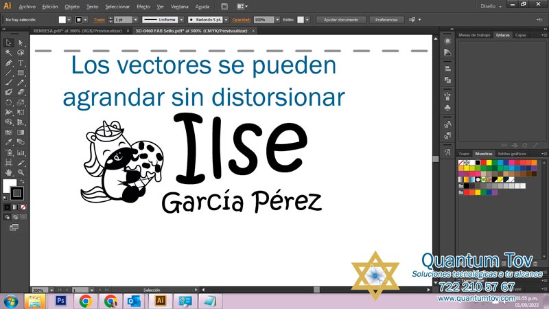This screenshot has width=549, height=309.
Task: Select the Column Graph tool
Action: (x=21, y=152)
